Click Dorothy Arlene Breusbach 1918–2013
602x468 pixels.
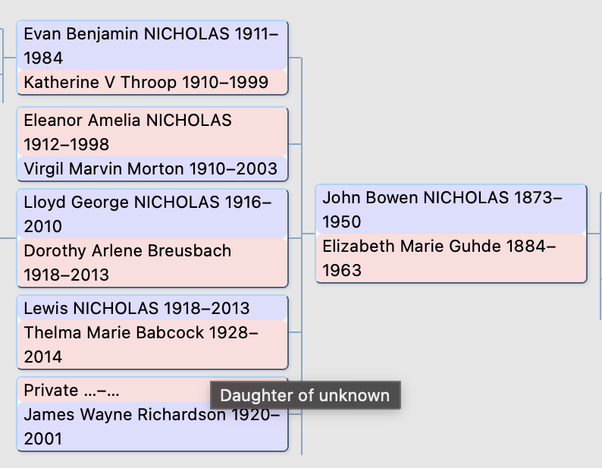(x=152, y=262)
